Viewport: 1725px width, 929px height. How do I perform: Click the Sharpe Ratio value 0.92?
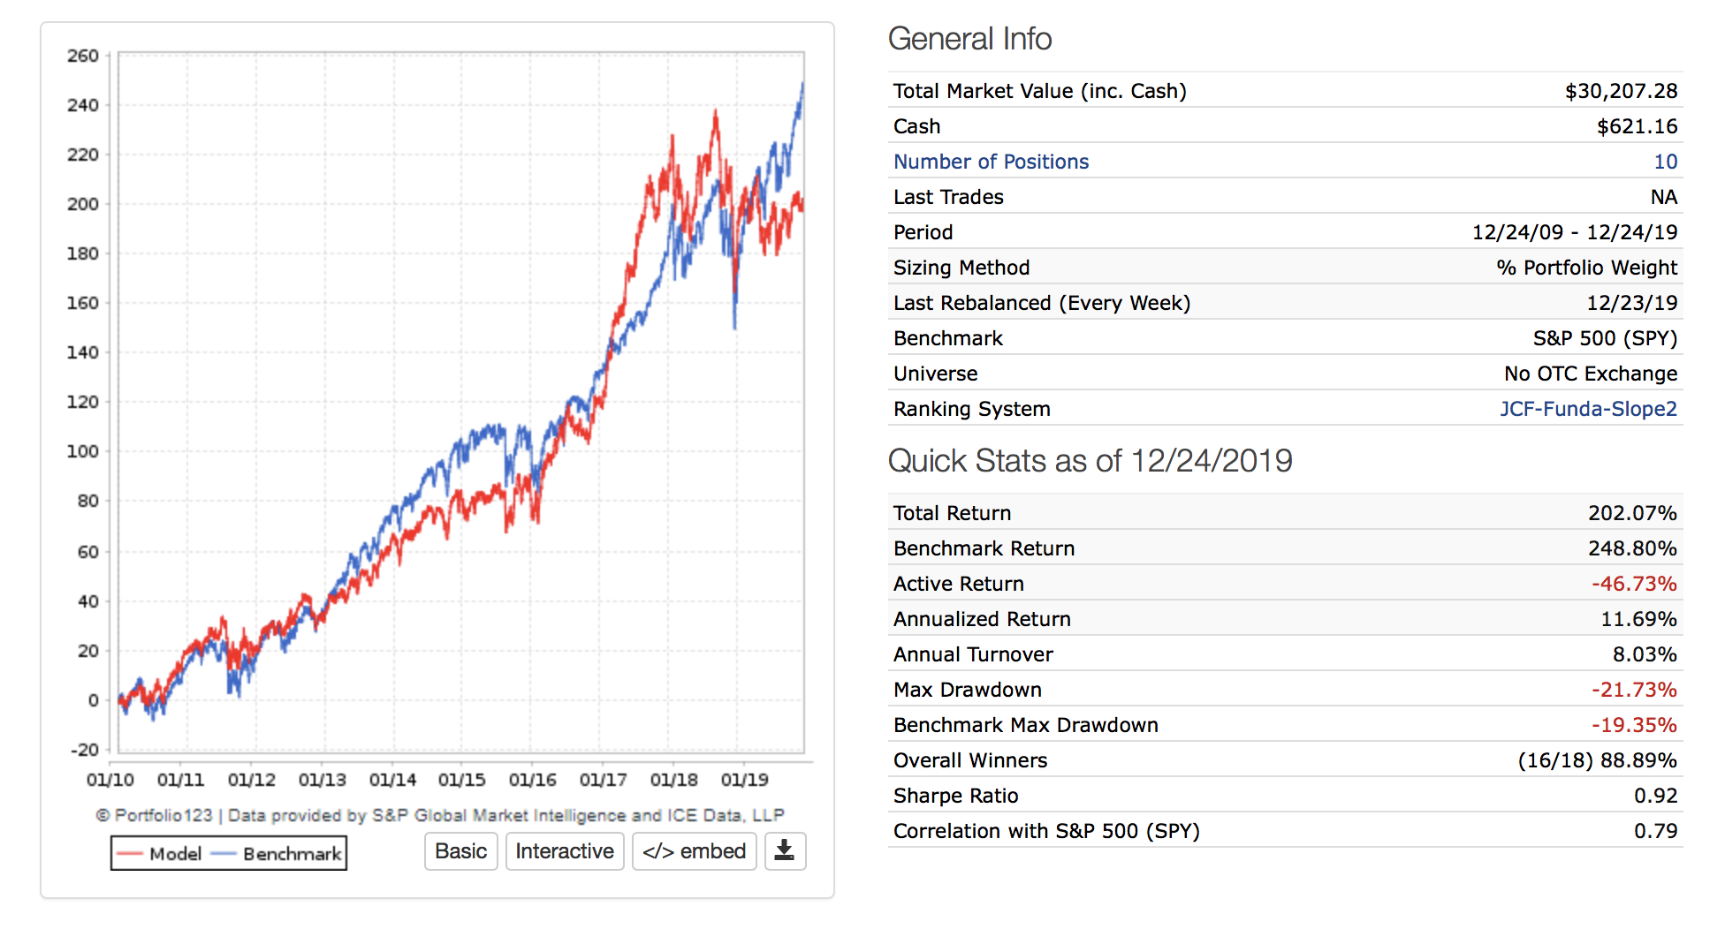[1654, 796]
